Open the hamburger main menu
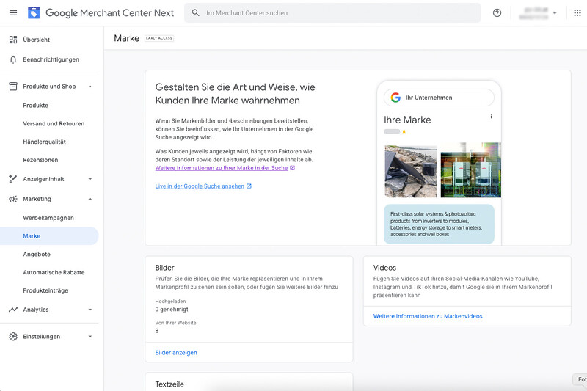Screen dimensions: 587x391 (x=13, y=13)
